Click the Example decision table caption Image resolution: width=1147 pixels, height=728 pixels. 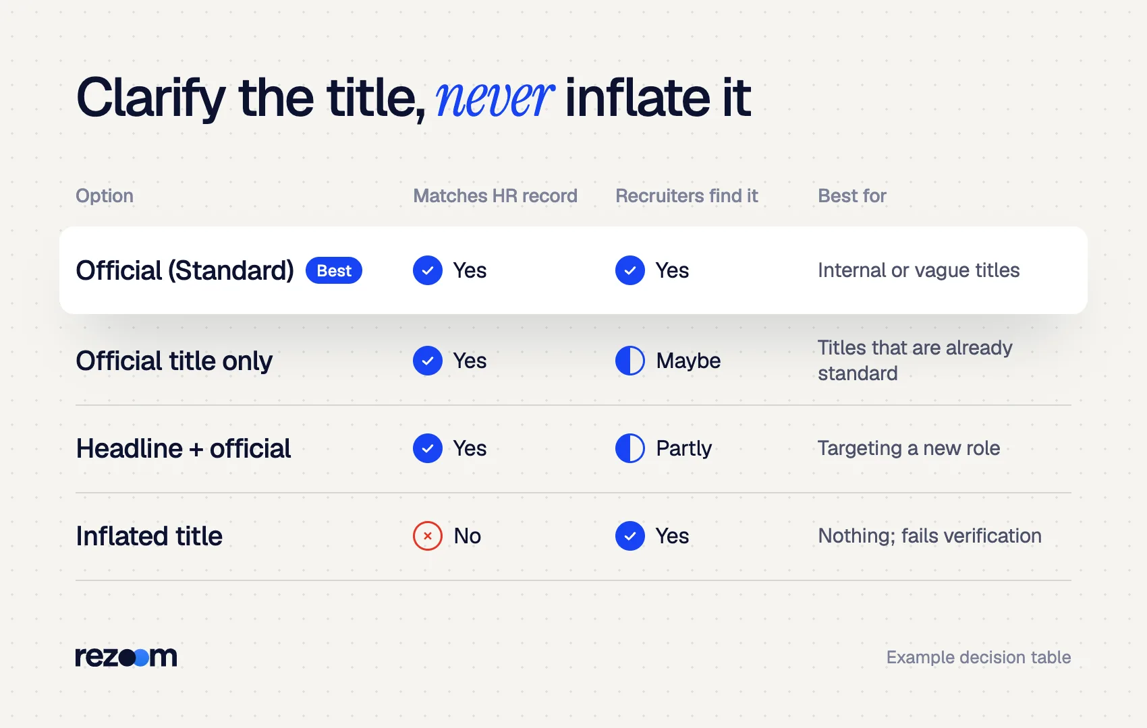tap(978, 657)
